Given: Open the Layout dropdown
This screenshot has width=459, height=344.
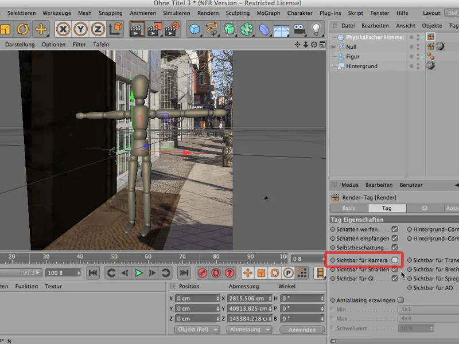Looking at the screenshot, I should point(452,13).
